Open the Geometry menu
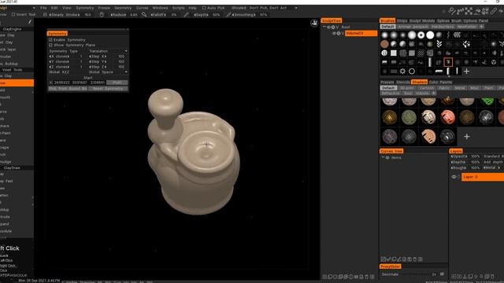The image size is (504, 283). tap(123, 8)
